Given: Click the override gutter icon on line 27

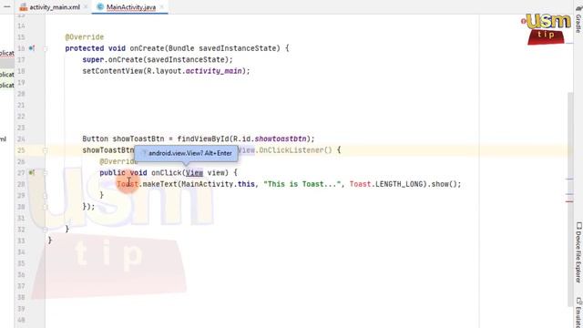Looking at the screenshot, I should pyautogui.click(x=32, y=172).
